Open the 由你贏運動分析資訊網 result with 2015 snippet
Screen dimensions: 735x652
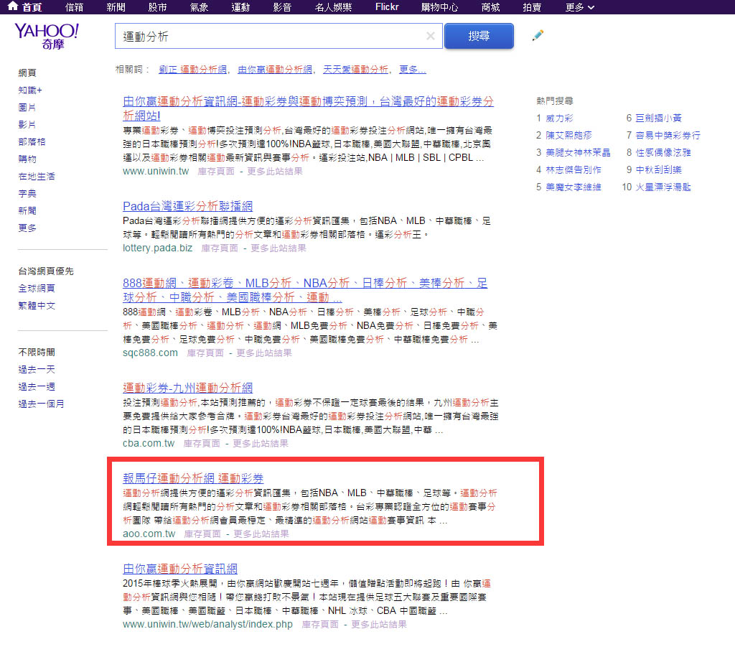point(180,569)
